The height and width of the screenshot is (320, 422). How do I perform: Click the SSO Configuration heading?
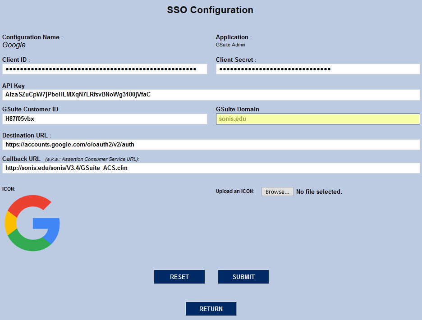click(210, 10)
